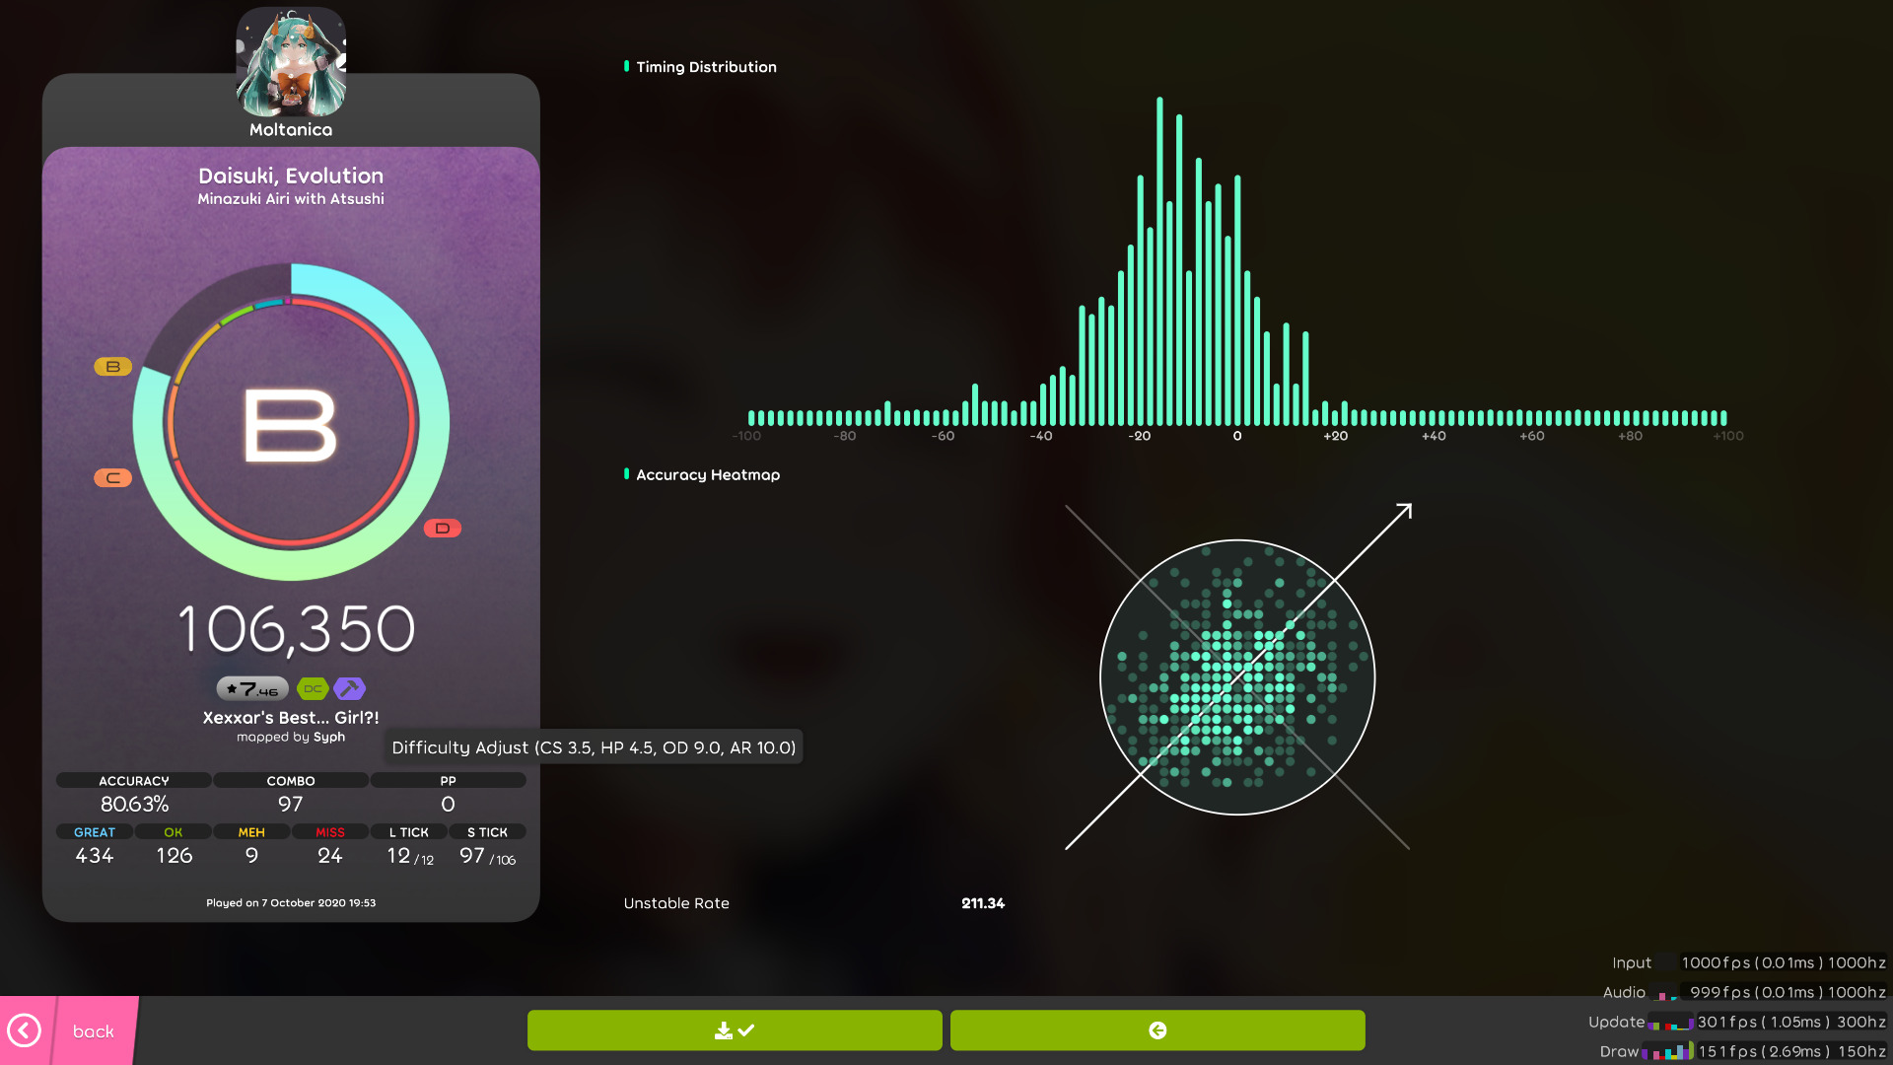Click the PP header label
The image size is (1893, 1065).
448,780
